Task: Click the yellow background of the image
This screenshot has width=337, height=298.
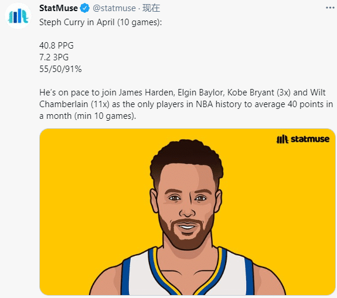Action: [86, 193]
